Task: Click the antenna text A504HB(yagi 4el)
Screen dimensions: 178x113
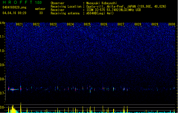Action: [x=100, y=13]
